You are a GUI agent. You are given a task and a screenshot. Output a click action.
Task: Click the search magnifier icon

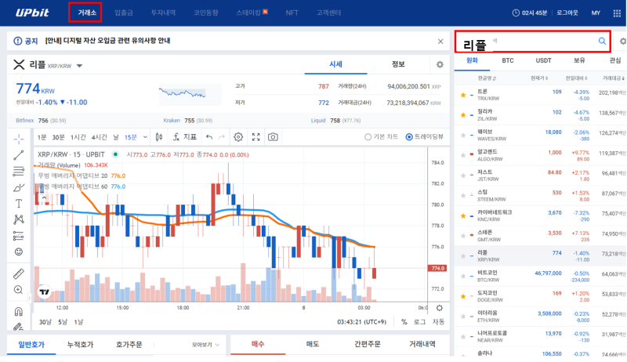click(602, 41)
